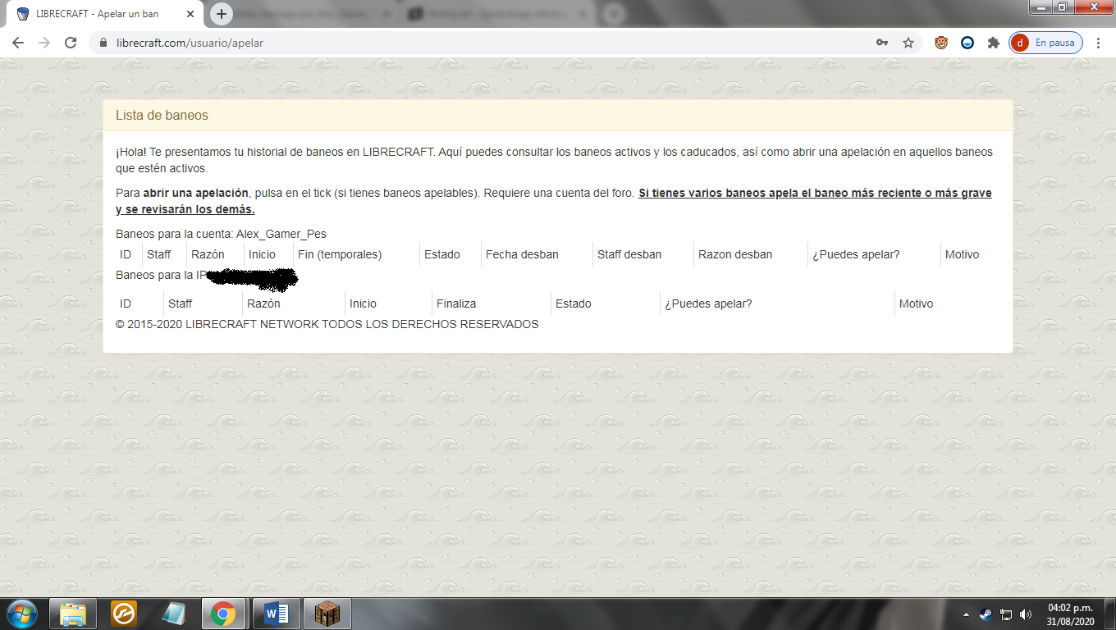1116x630 pixels.
Task: Open the taskbar clock showing 04:02 p.m.
Action: [x=1071, y=614]
